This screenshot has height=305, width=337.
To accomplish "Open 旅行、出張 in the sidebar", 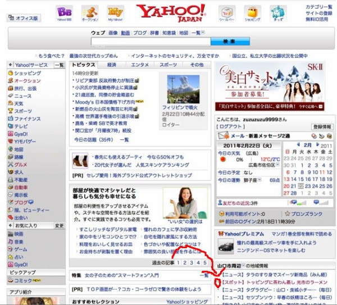I will (x=25, y=88).
